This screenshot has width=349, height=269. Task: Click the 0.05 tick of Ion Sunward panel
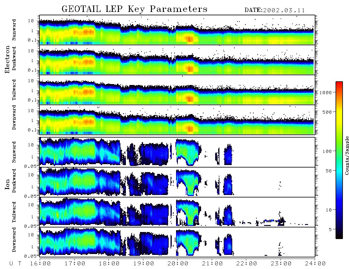(x=31, y=166)
